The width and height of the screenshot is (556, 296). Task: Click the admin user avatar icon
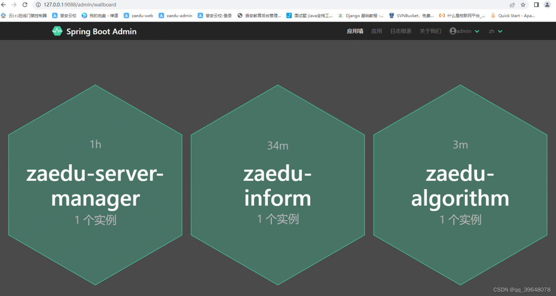453,31
